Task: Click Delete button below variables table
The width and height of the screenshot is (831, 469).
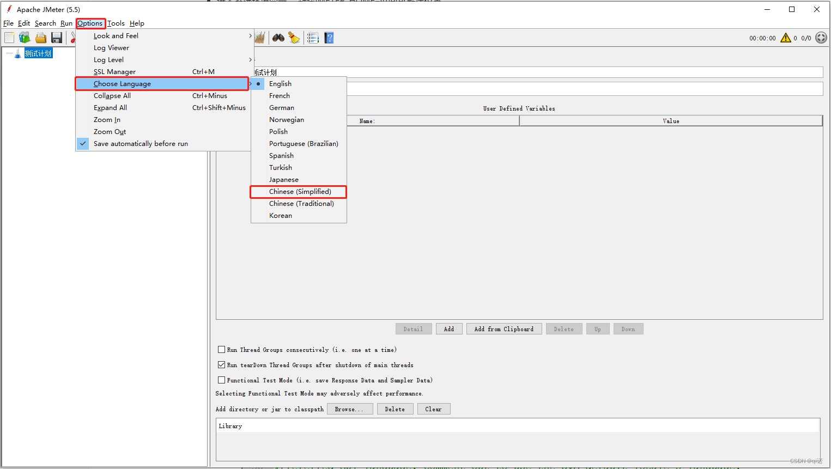Action: point(564,329)
